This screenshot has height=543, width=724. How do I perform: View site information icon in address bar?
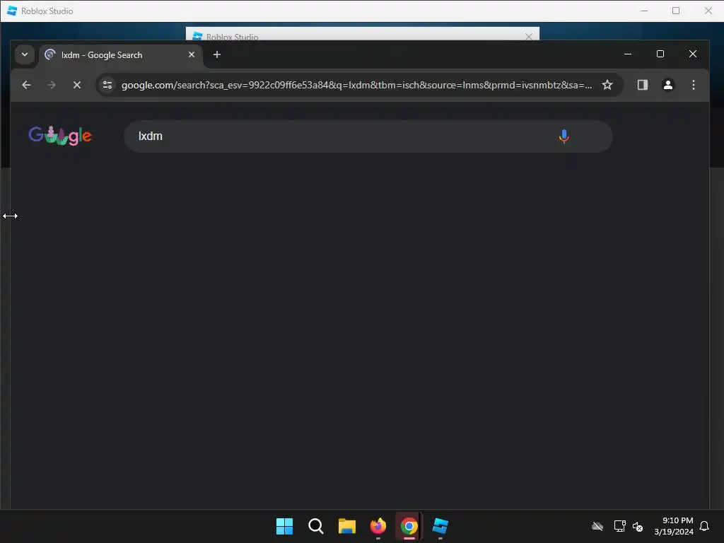pyautogui.click(x=107, y=85)
